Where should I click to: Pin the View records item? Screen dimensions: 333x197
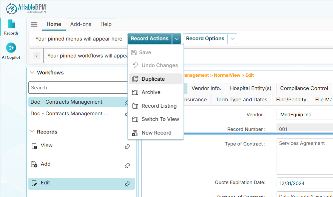click(x=127, y=147)
